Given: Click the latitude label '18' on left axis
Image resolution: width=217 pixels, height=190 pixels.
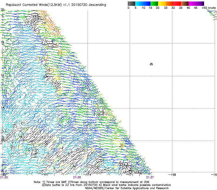Looking at the screenshot, I should (x=2, y=42).
